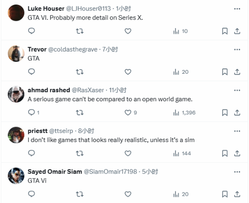The width and height of the screenshot is (249, 203).
Task: Share Trevor's tweet via upload icon
Action: [237, 72]
